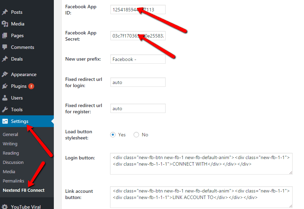Click the Facebook App Secret field
This screenshot has height=209, width=304.
coord(138,35)
